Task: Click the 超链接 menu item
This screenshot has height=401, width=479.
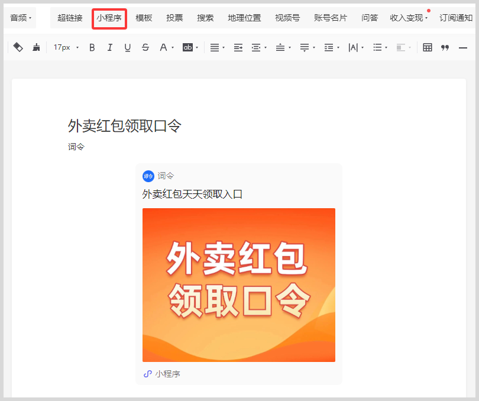Action: 70,18
